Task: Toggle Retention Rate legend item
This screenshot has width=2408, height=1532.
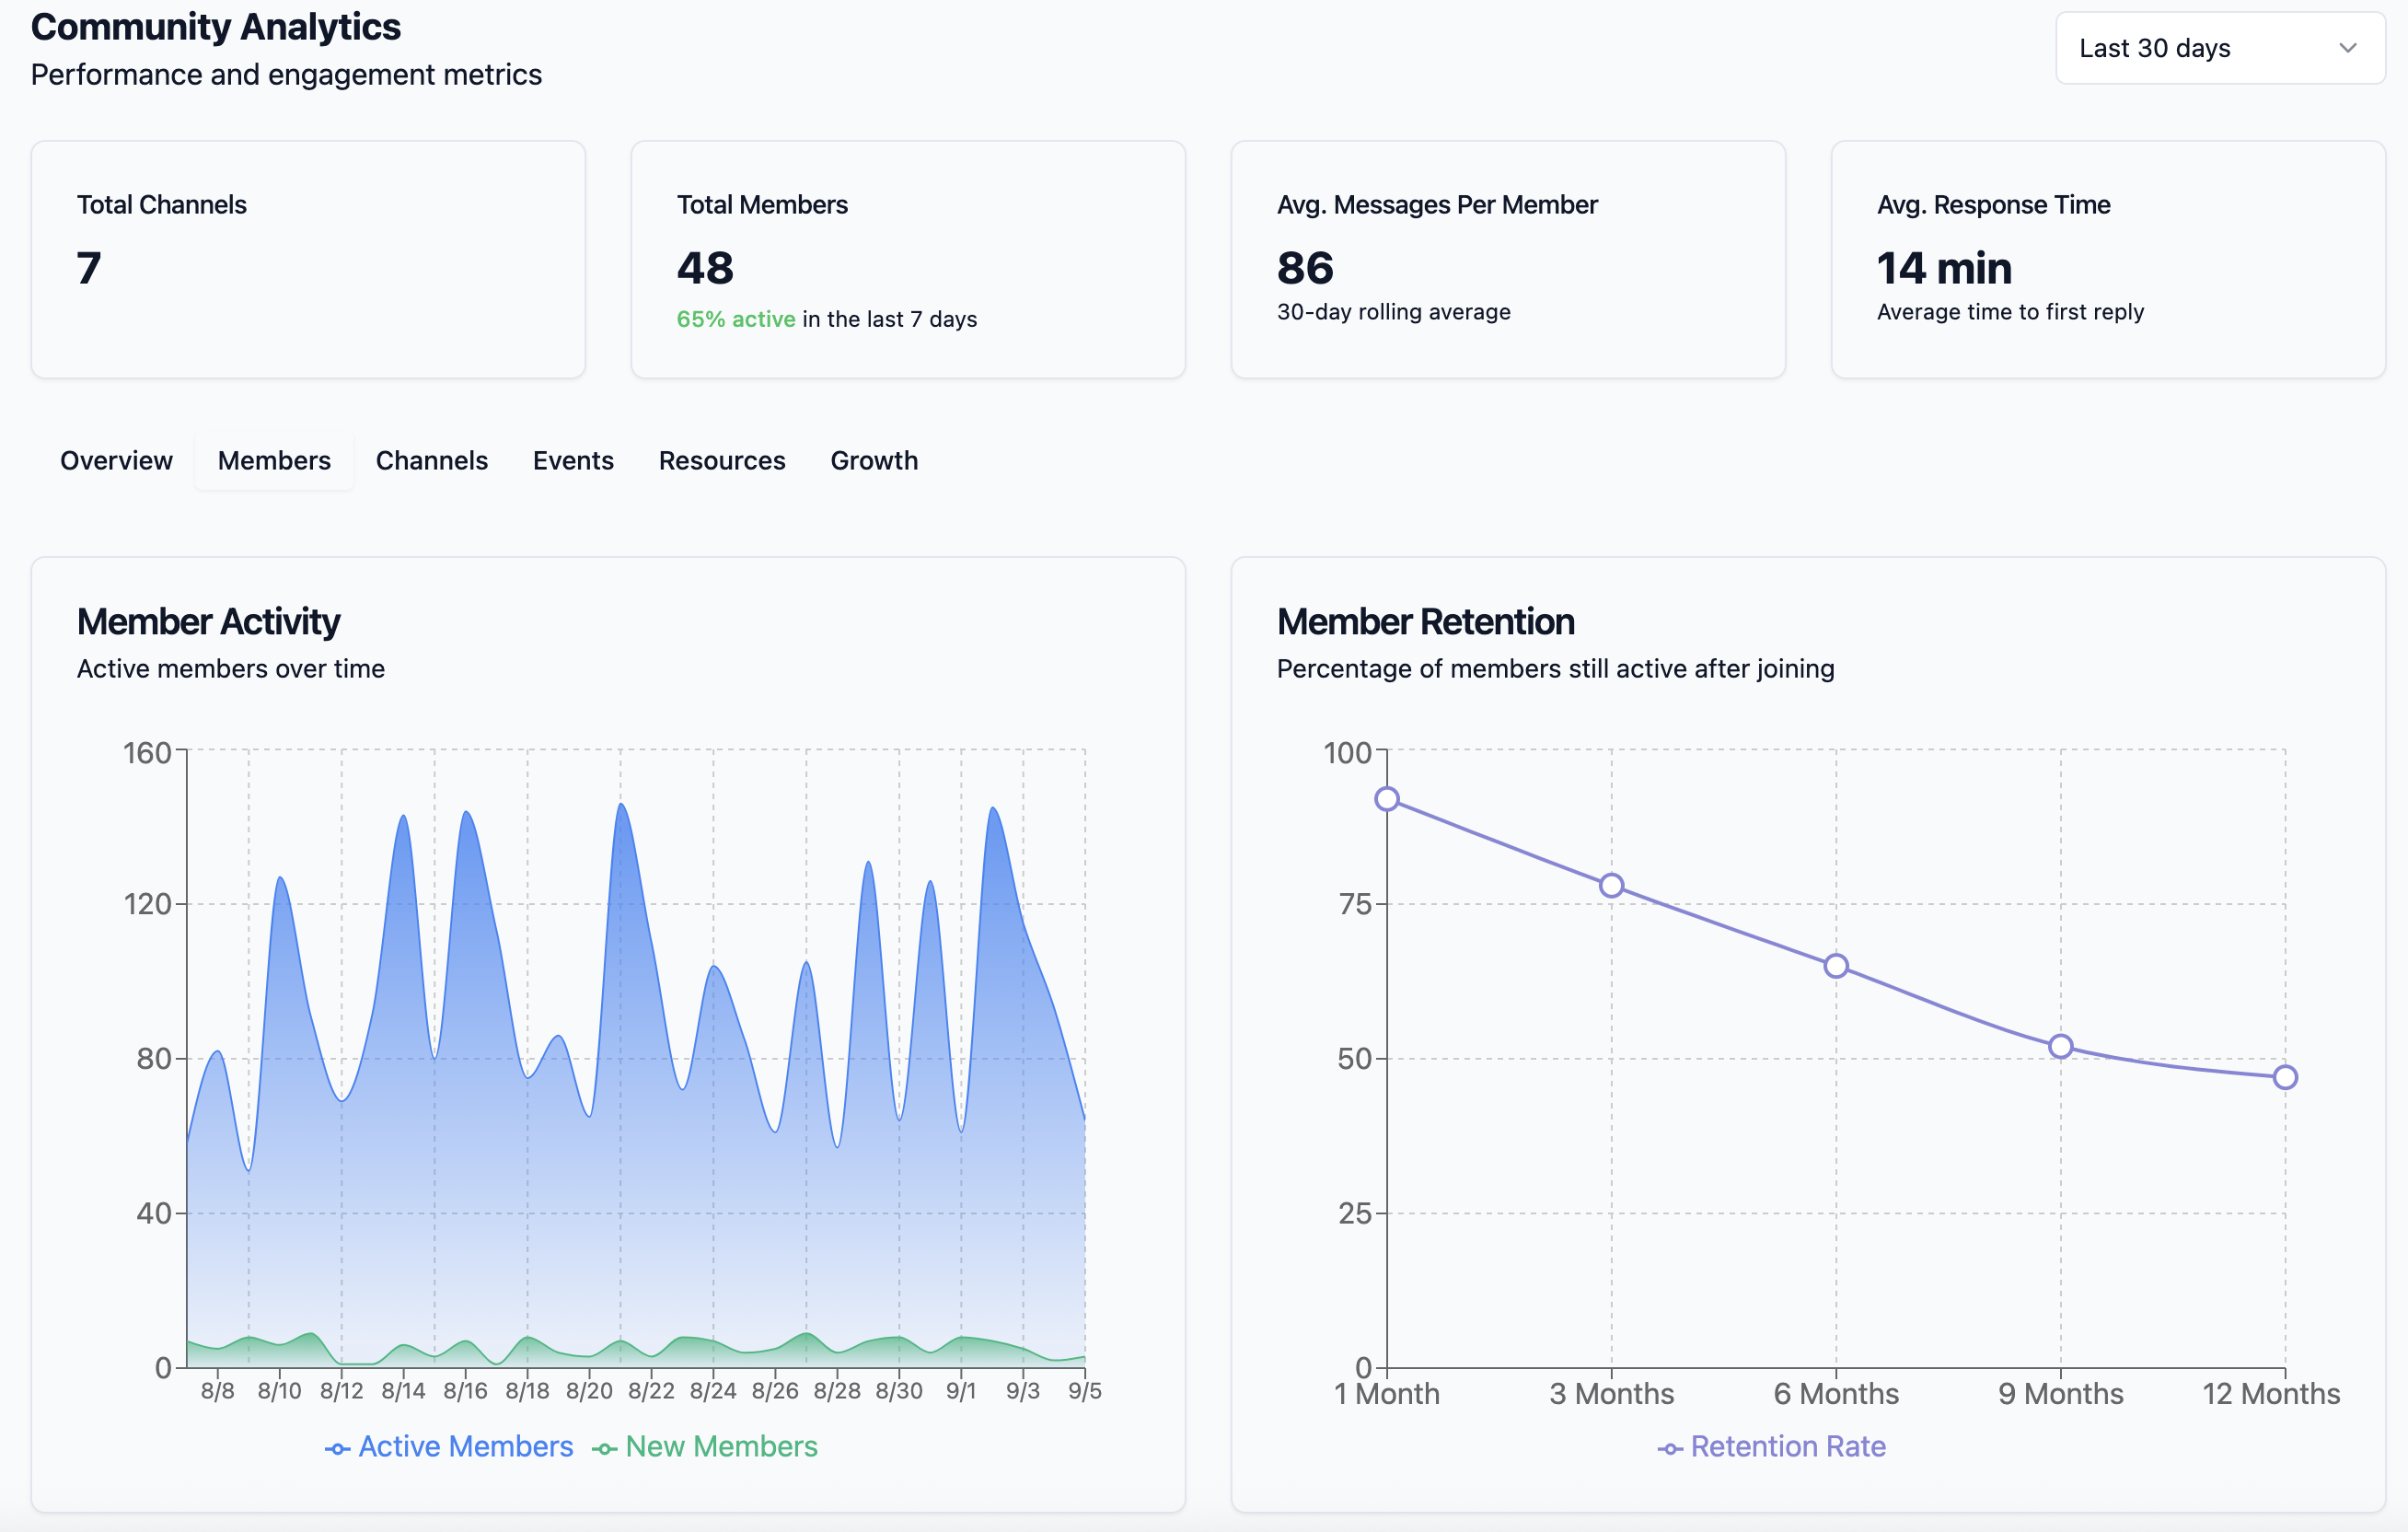Action: [1772, 1446]
